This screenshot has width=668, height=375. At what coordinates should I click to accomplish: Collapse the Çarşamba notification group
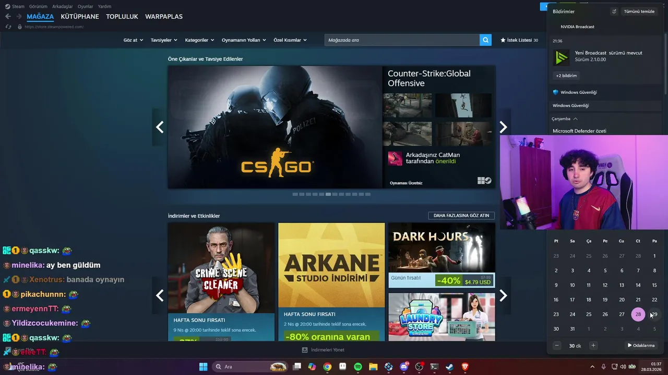[565, 119]
